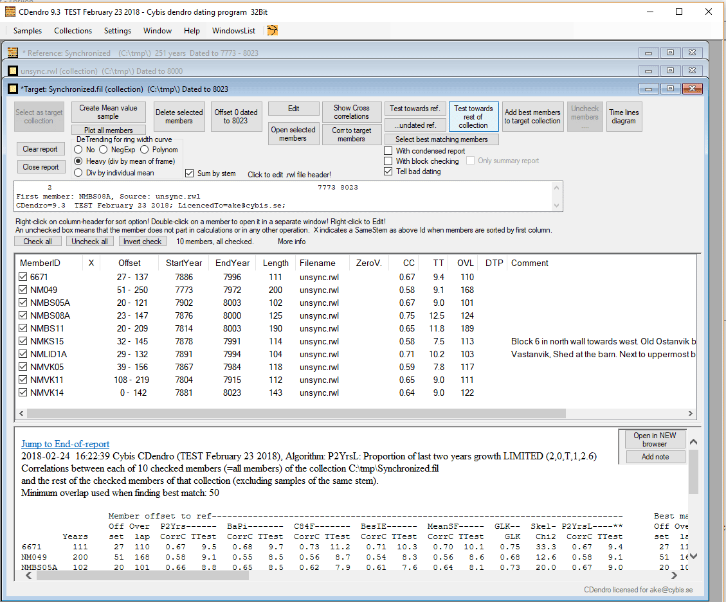The height and width of the screenshot is (602, 726).
Task: Click Test towards ref. button
Action: pos(415,109)
